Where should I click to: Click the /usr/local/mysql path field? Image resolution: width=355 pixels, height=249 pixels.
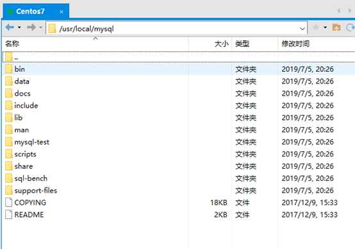click(x=176, y=28)
